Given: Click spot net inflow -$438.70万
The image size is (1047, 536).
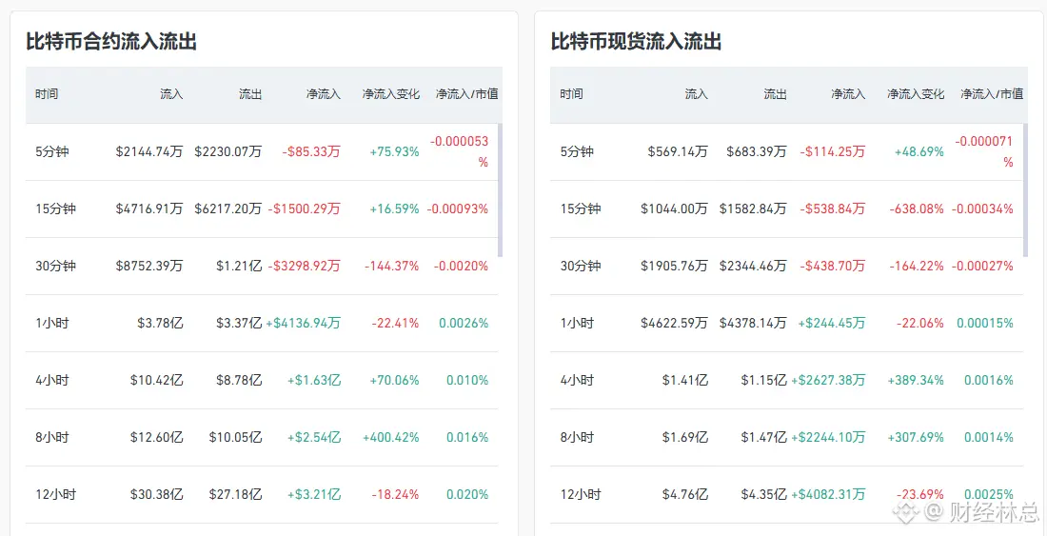Looking at the screenshot, I should tap(833, 267).
